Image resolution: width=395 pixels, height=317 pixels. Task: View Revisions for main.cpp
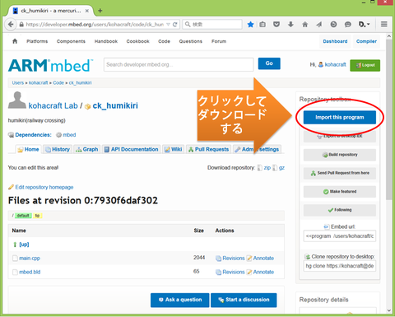point(234,259)
